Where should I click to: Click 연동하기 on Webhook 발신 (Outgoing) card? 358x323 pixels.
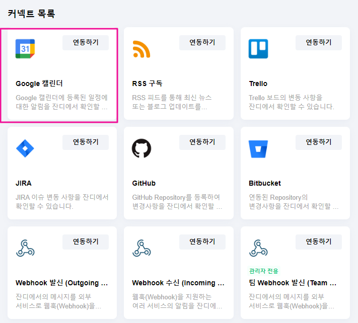86,242
